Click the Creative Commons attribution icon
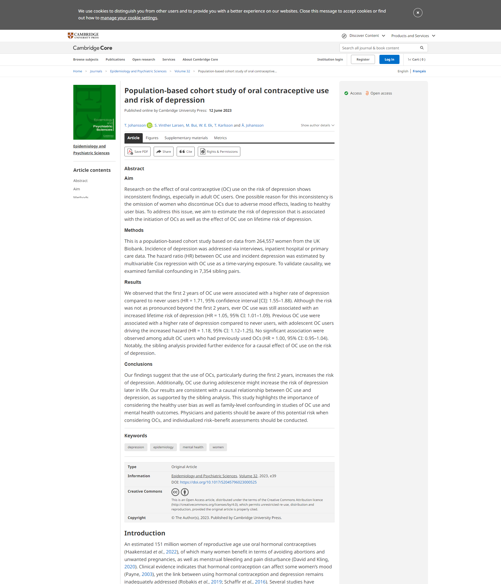 pyautogui.click(x=184, y=492)
